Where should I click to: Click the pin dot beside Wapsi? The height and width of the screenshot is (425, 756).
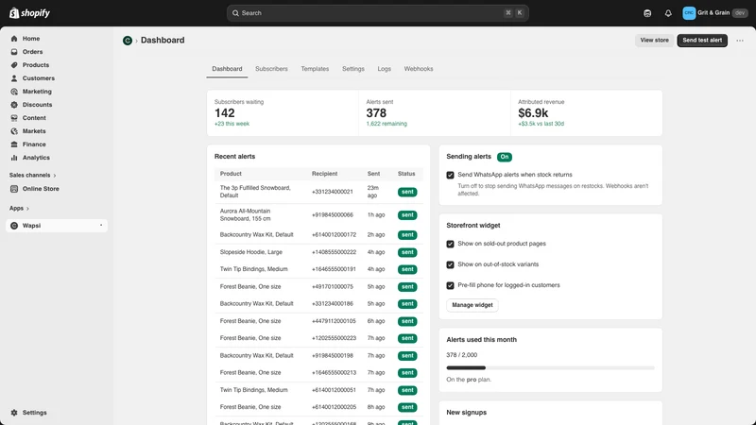click(101, 226)
